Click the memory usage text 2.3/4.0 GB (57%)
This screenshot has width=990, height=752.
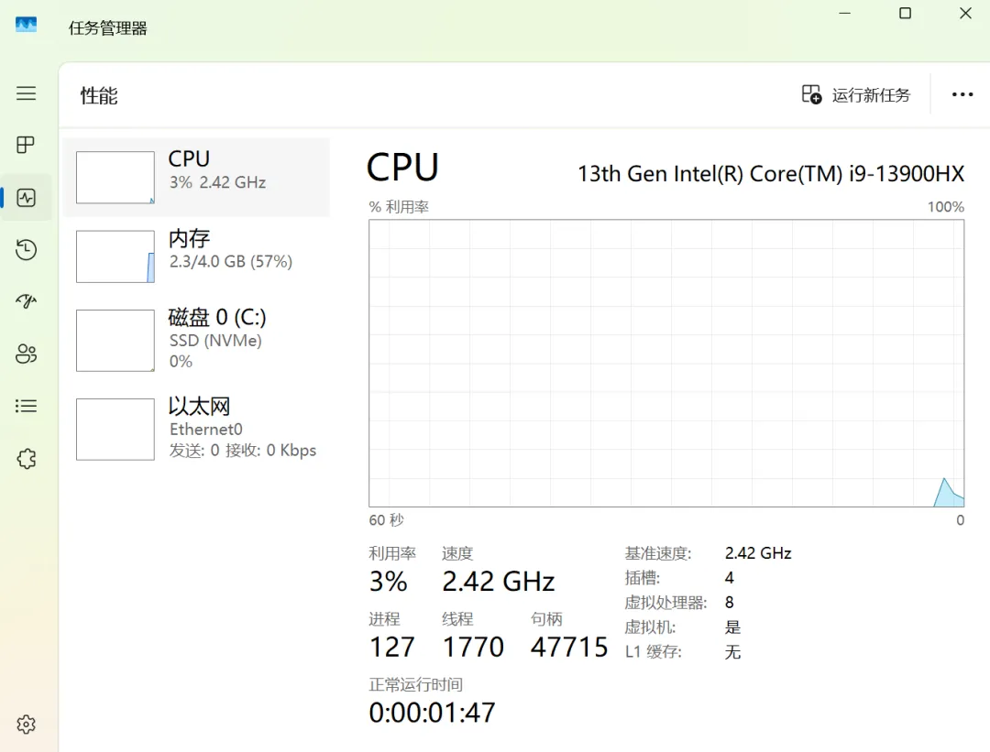tap(230, 261)
